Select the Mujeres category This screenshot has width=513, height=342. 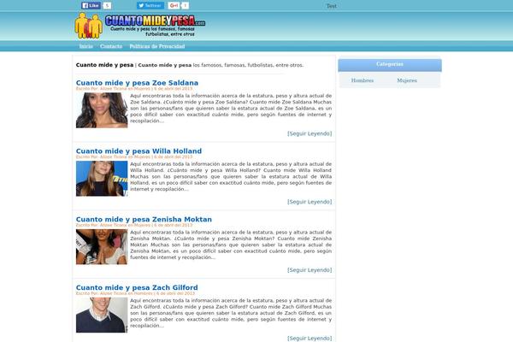point(407,80)
